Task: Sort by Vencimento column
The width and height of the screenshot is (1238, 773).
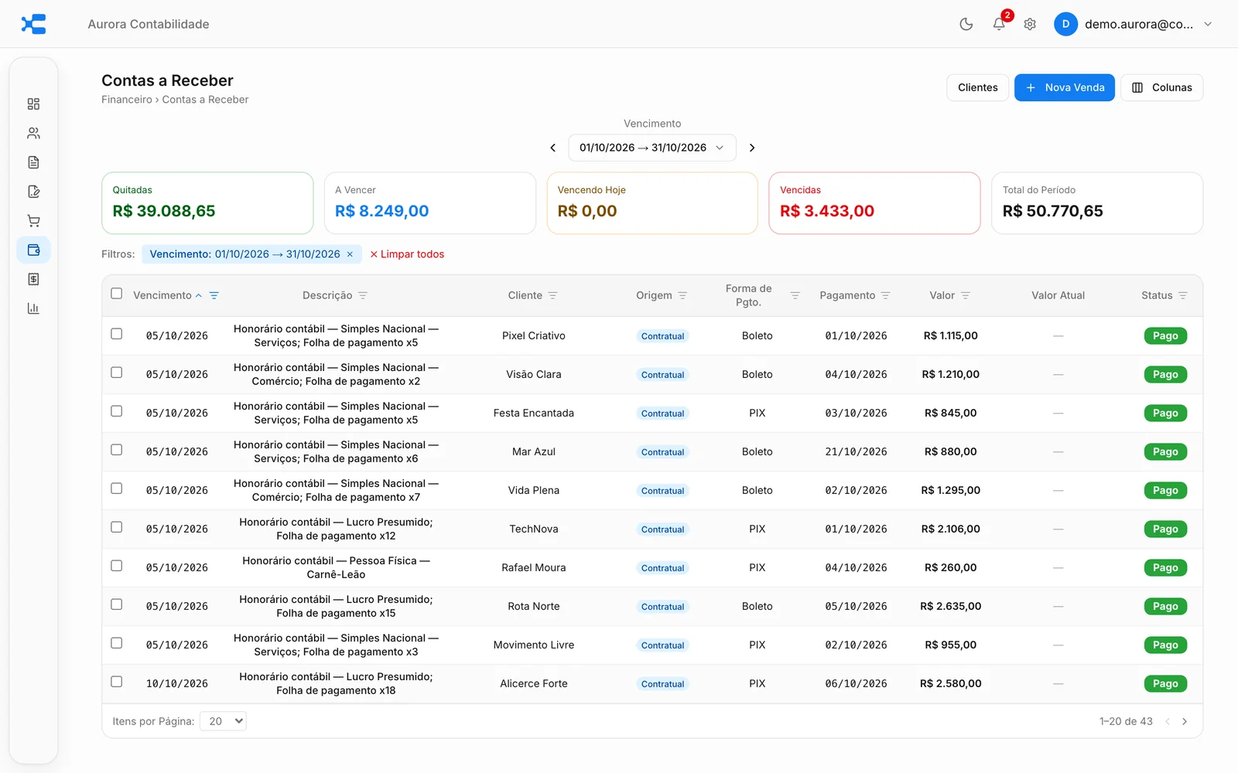Action: click(167, 295)
